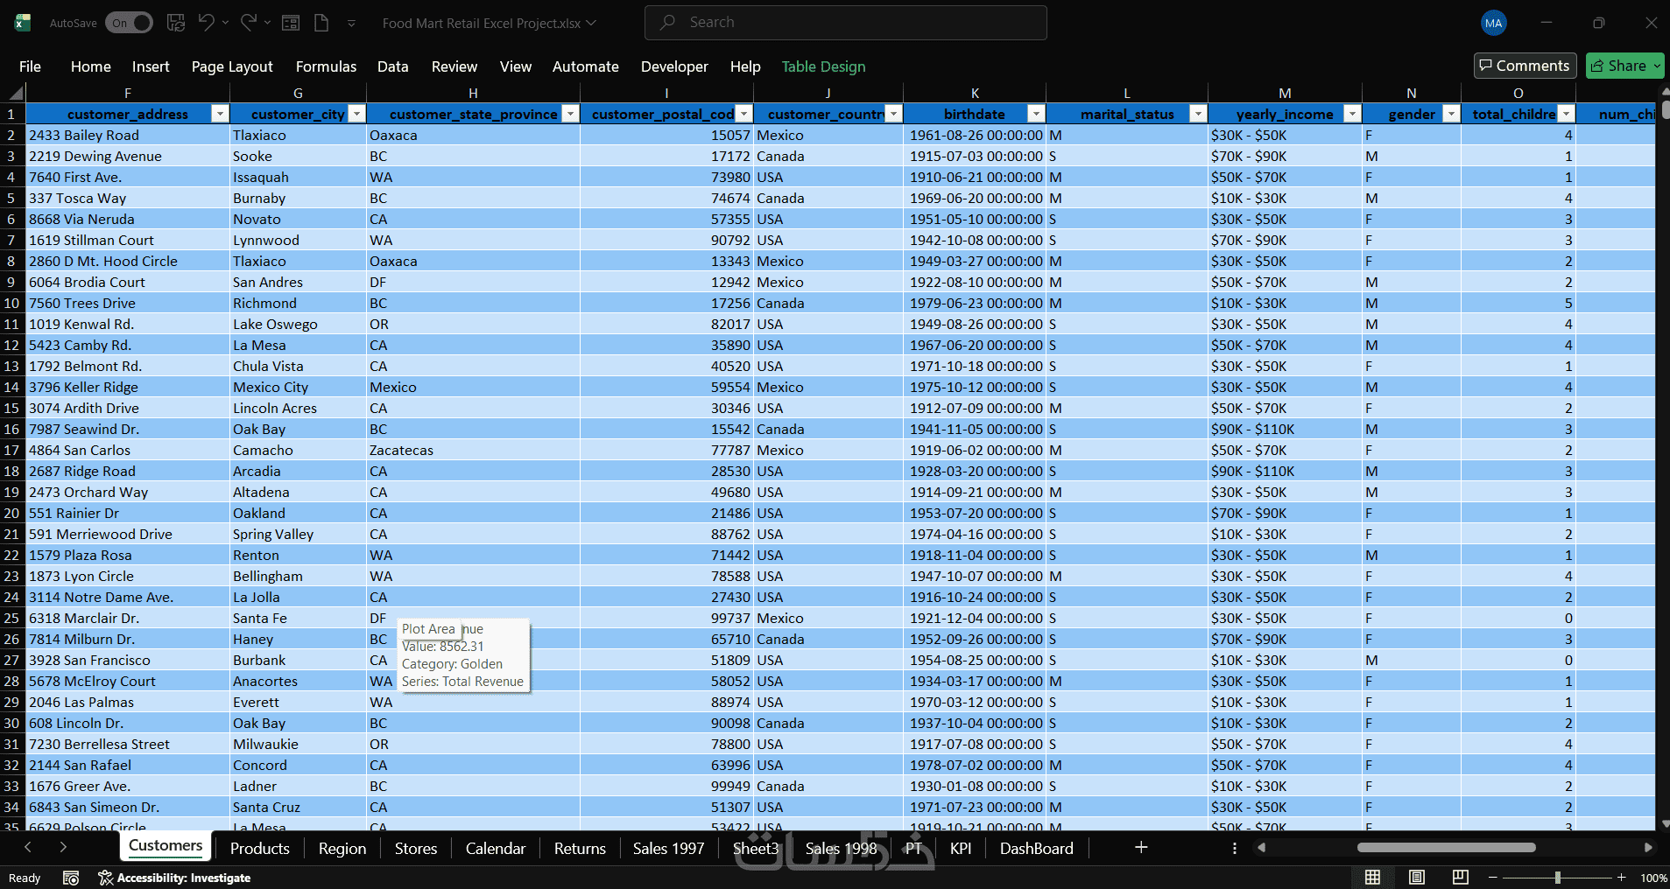Open the Table Design ribbon tab
Viewport: 1670px width, 889px height.
[x=823, y=66]
